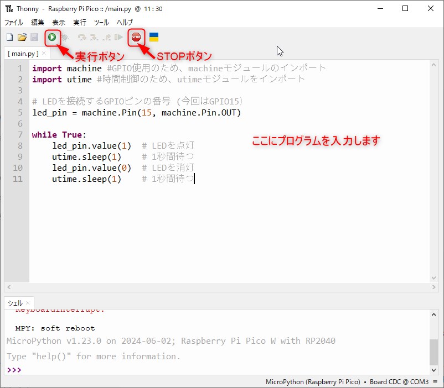Image resolution: width=444 pixels, height=388 pixels.
Task: Click the Ukraine flag support icon
Action: [x=154, y=37]
